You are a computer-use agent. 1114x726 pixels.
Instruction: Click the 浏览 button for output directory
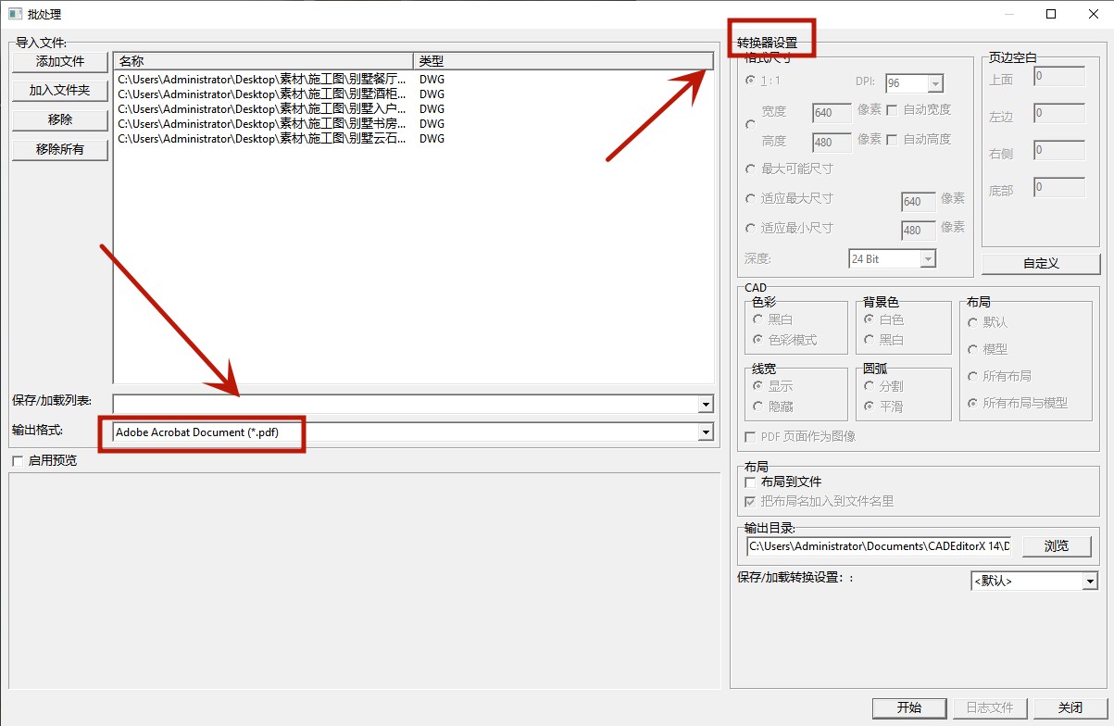tap(1056, 546)
